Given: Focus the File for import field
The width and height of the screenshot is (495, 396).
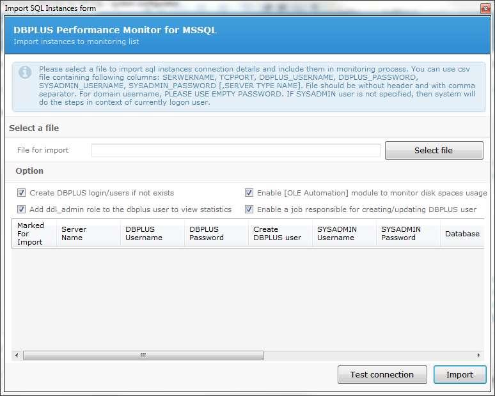Looking at the screenshot, I should coord(236,150).
